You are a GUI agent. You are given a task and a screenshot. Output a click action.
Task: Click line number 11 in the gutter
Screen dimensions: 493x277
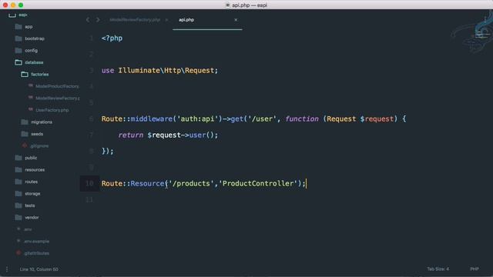[x=89, y=199]
